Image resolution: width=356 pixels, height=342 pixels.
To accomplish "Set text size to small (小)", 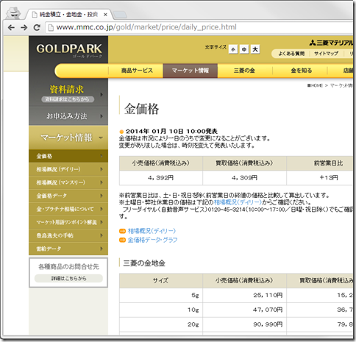I will (x=233, y=49).
